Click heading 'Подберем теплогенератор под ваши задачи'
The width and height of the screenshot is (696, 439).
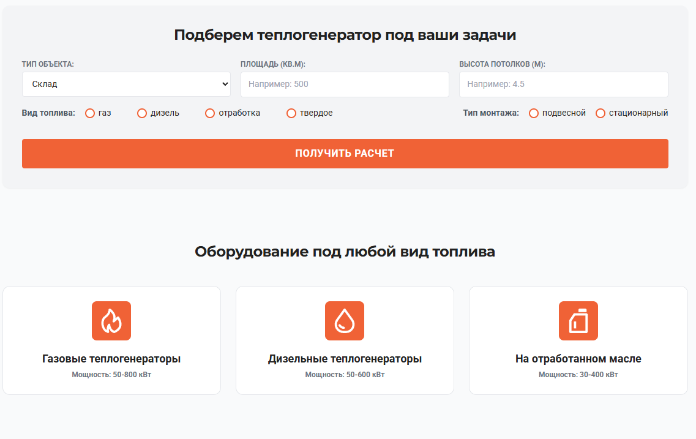(345, 35)
